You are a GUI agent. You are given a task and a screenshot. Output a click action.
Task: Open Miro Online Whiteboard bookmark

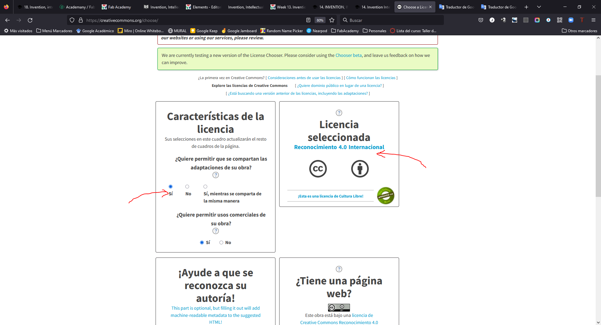(x=141, y=31)
